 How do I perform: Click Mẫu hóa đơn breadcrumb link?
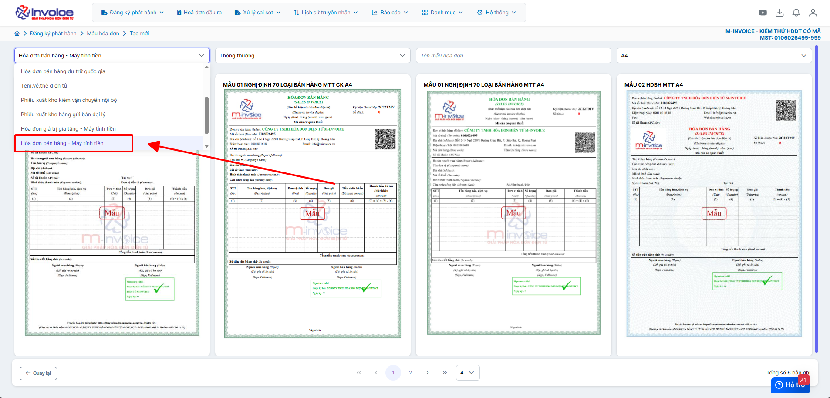tap(103, 34)
